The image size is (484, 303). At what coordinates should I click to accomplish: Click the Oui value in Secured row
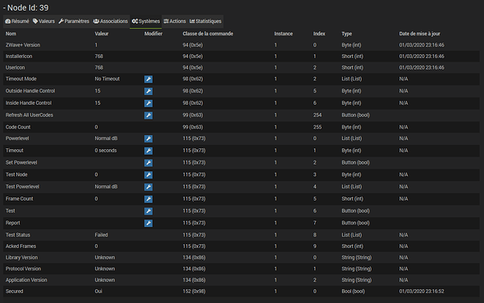click(x=98, y=292)
